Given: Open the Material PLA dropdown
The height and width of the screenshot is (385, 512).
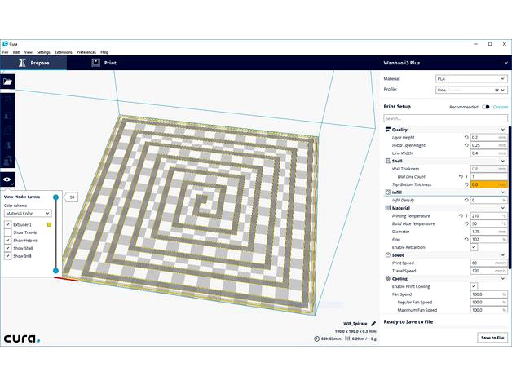Looking at the screenshot, I should (471, 79).
